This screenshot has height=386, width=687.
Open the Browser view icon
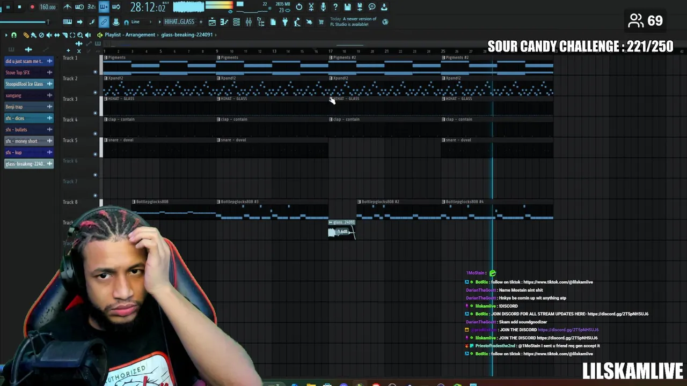click(x=260, y=22)
